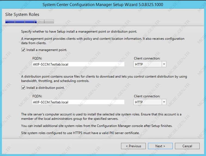This screenshot has width=206, height=156.
Task: Toggle Install a management point checkbox
Action: click(23, 50)
